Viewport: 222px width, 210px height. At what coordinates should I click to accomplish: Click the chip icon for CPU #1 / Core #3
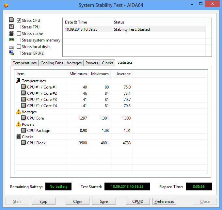24,99
